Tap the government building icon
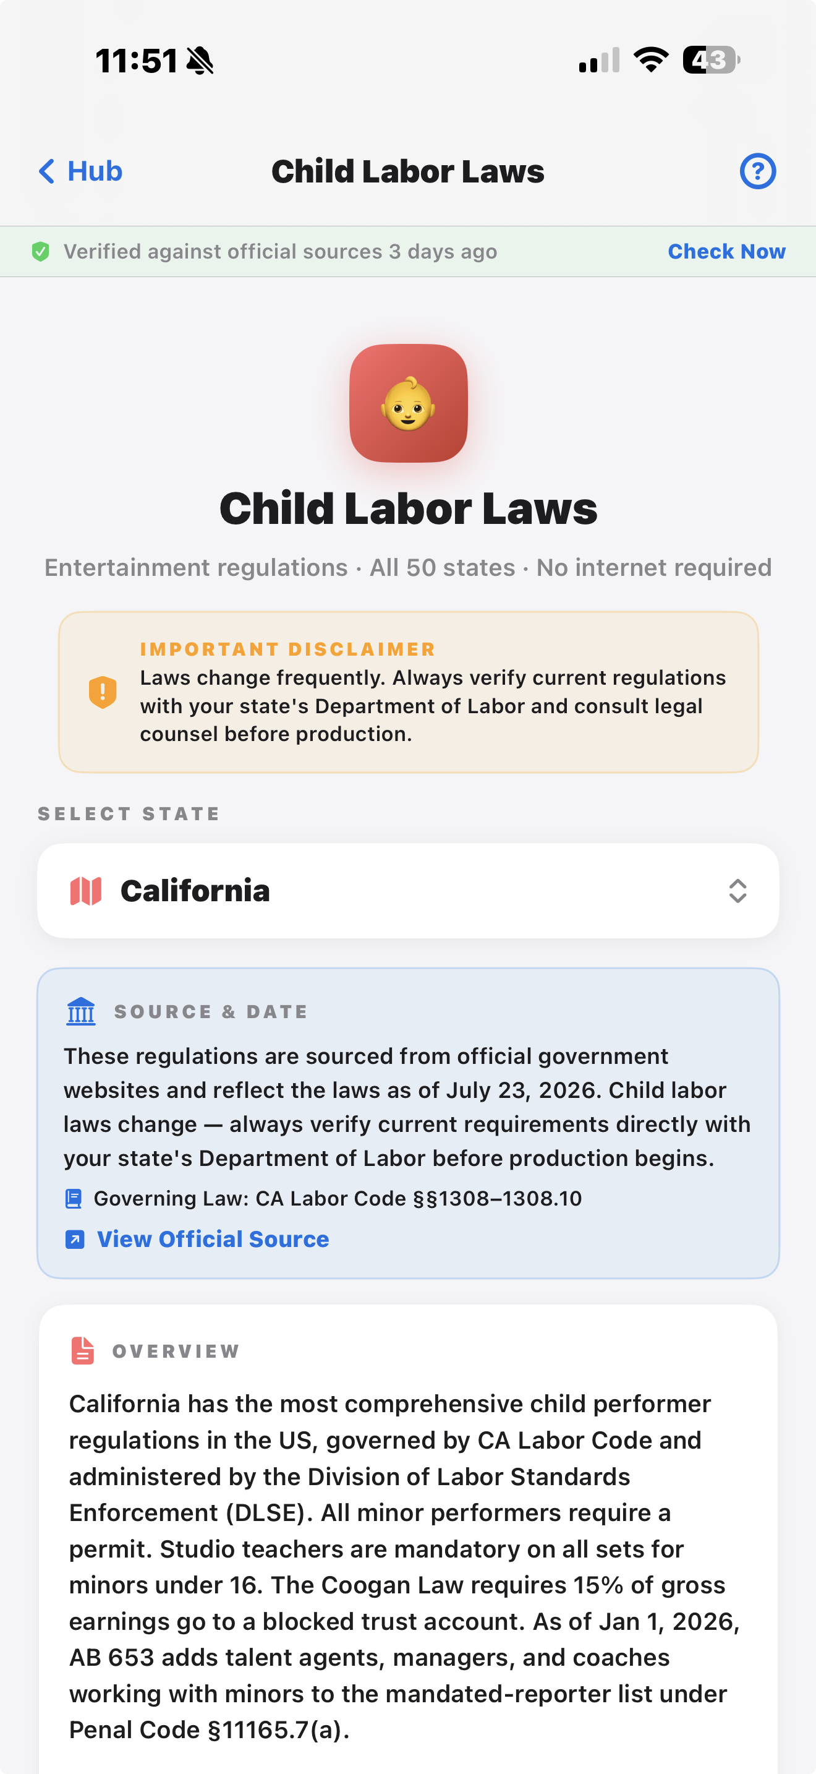 pos(81,1011)
